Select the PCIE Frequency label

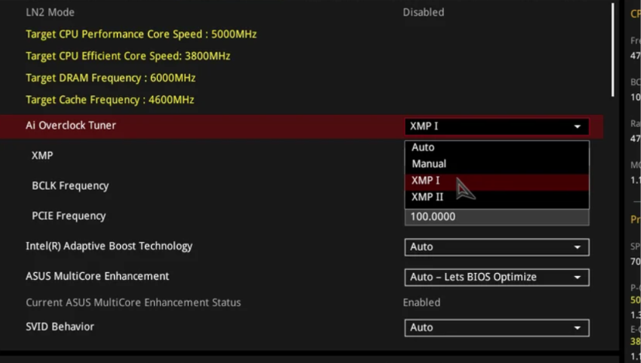69,216
